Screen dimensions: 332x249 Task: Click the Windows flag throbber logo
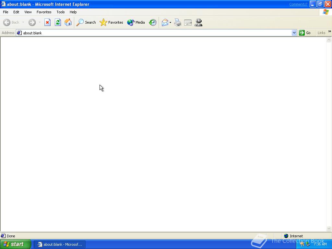point(326,12)
